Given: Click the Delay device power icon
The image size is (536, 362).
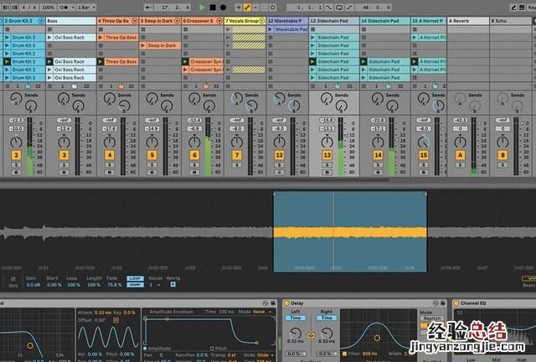Looking at the screenshot, I should click(287, 303).
